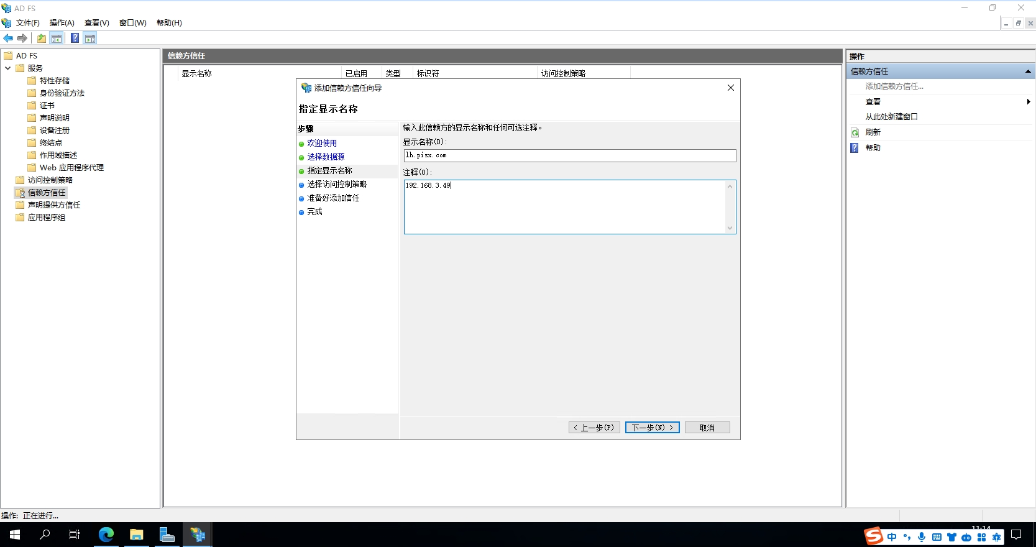
Task: Open the Sogou soft keyboard icon
Action: point(937,537)
